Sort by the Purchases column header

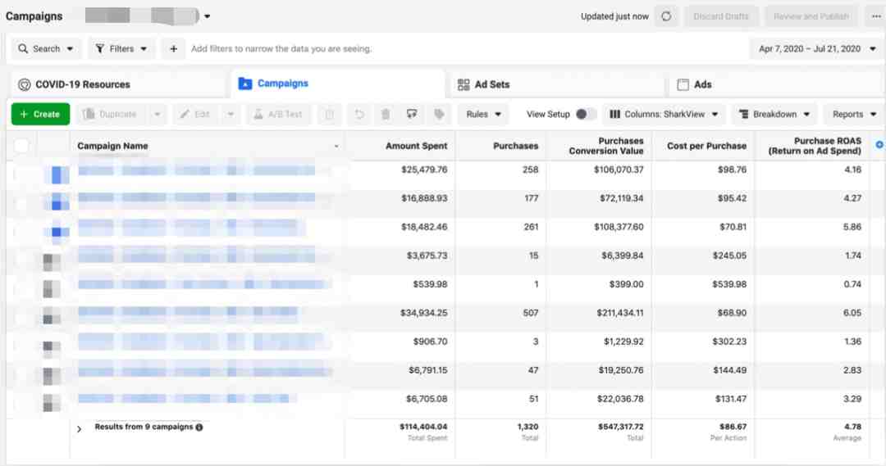point(500,146)
